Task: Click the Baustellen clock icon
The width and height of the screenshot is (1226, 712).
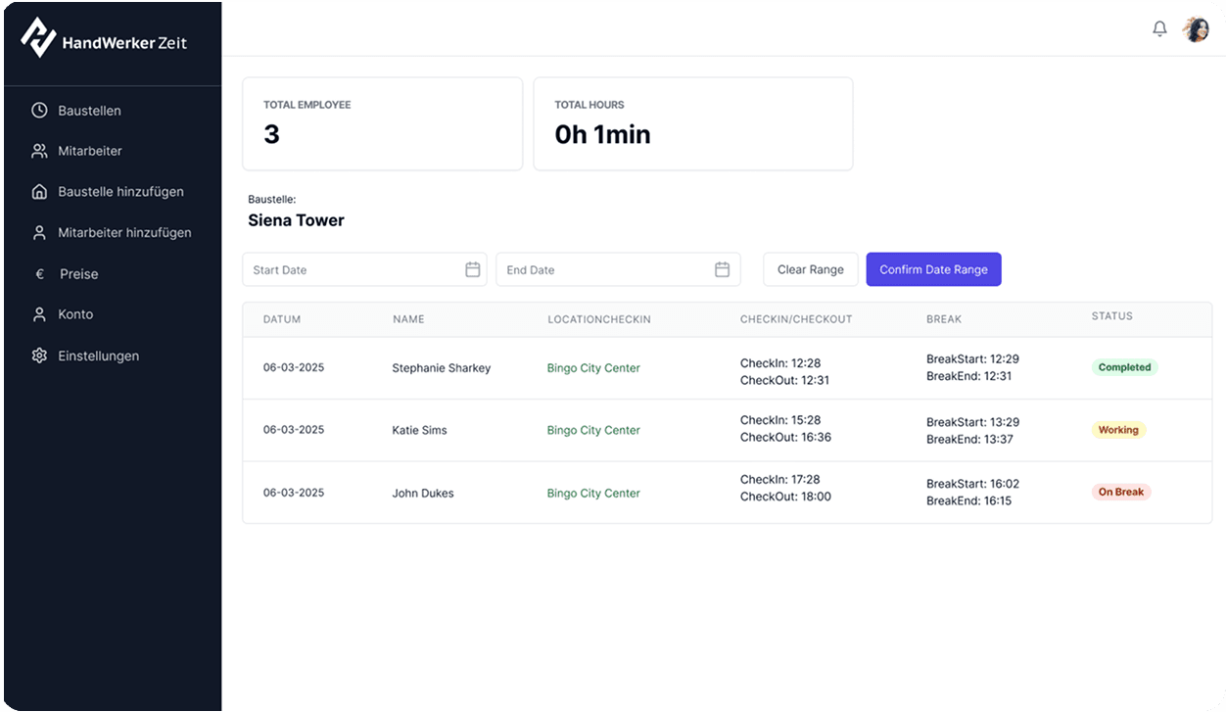Action: 39,111
